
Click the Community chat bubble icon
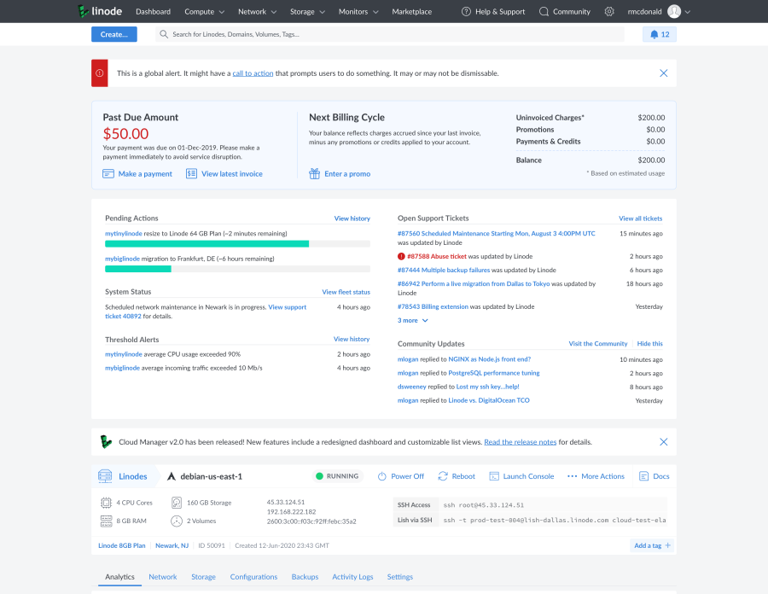(x=544, y=11)
